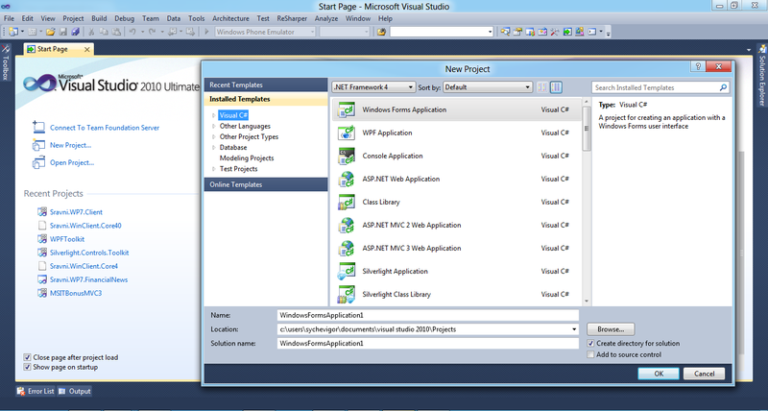Open the Architecture menu
Screen dimensions: 768x411
click(230, 18)
